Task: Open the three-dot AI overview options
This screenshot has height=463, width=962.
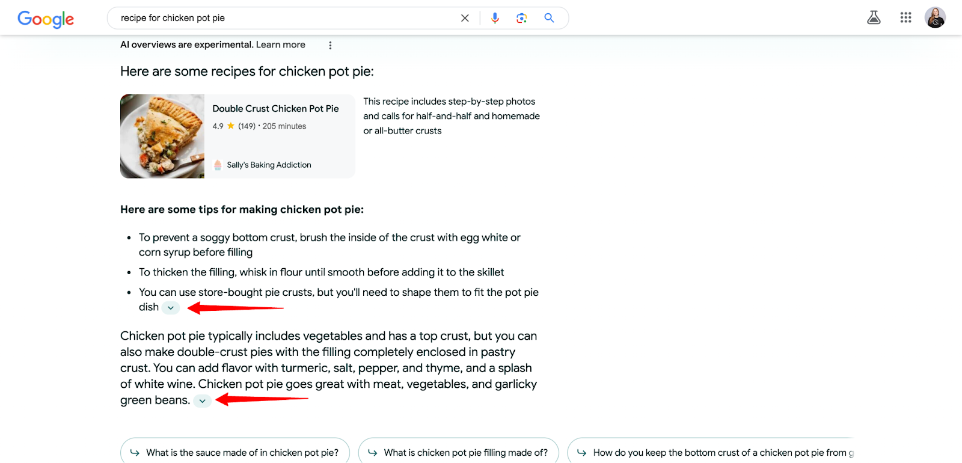Action: pyautogui.click(x=330, y=45)
